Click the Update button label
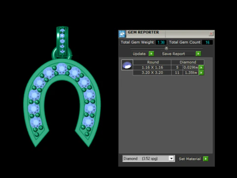Viewport: 237px width, 178px height. point(139,54)
